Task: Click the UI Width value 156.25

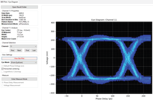Action: point(21,15)
